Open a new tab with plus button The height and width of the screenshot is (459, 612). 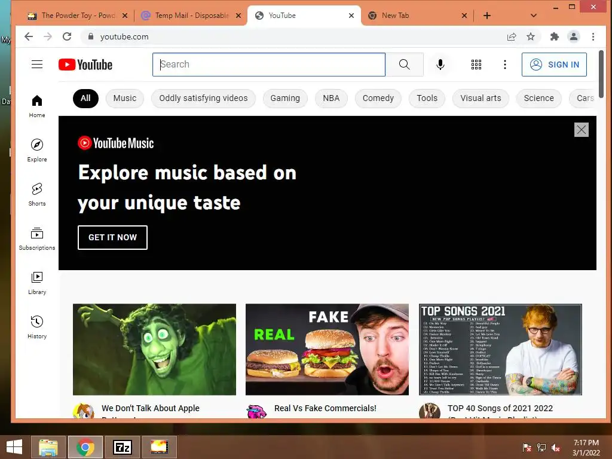coord(487,16)
